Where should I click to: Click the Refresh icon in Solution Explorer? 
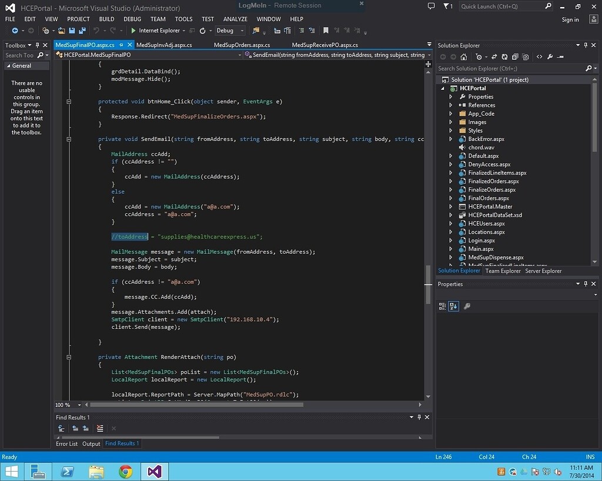504,57
